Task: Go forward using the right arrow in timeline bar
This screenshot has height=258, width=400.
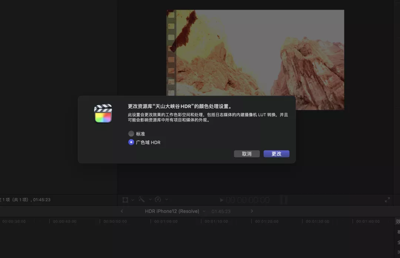Action: (x=251, y=211)
